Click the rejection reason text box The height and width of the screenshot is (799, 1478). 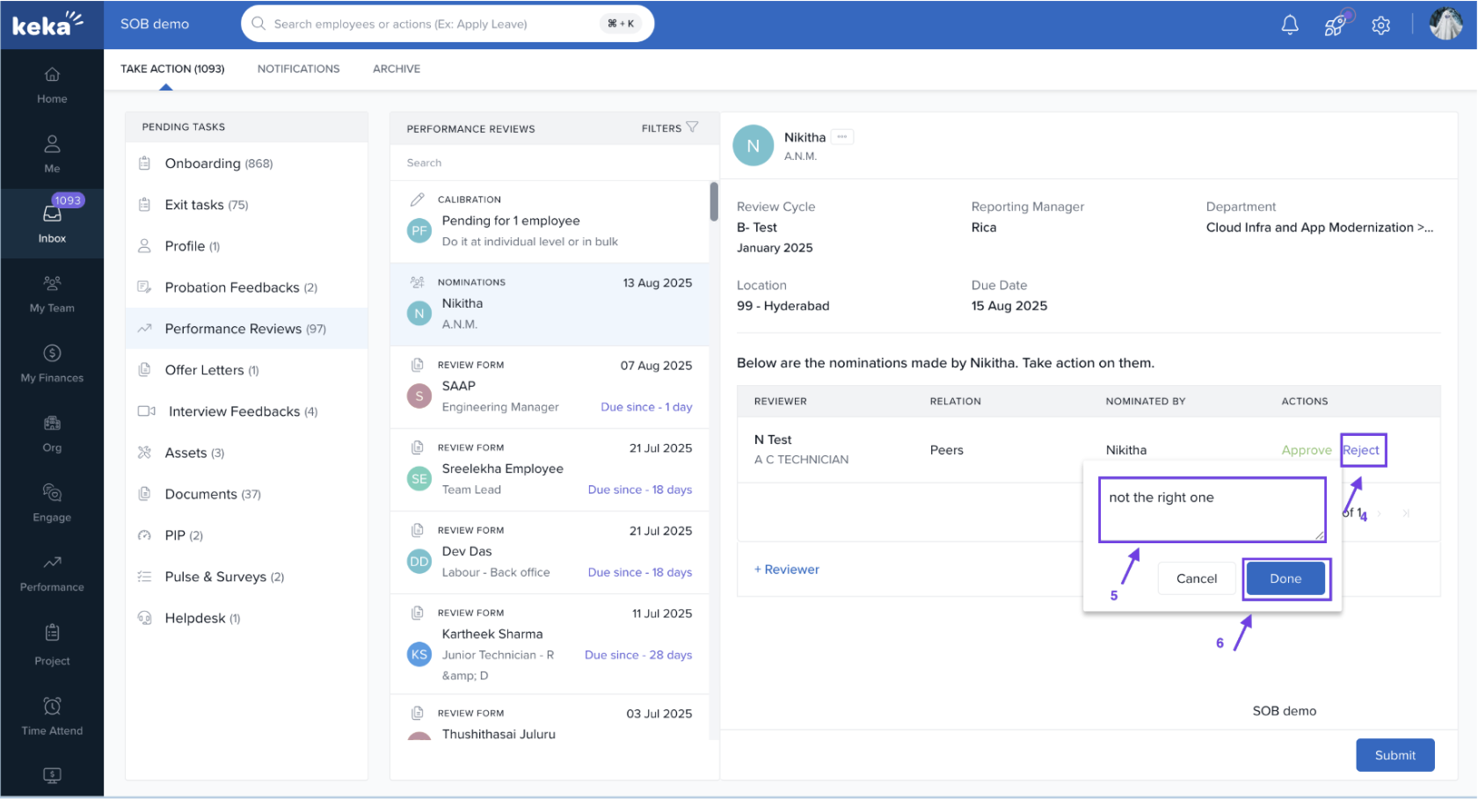coord(1211,510)
